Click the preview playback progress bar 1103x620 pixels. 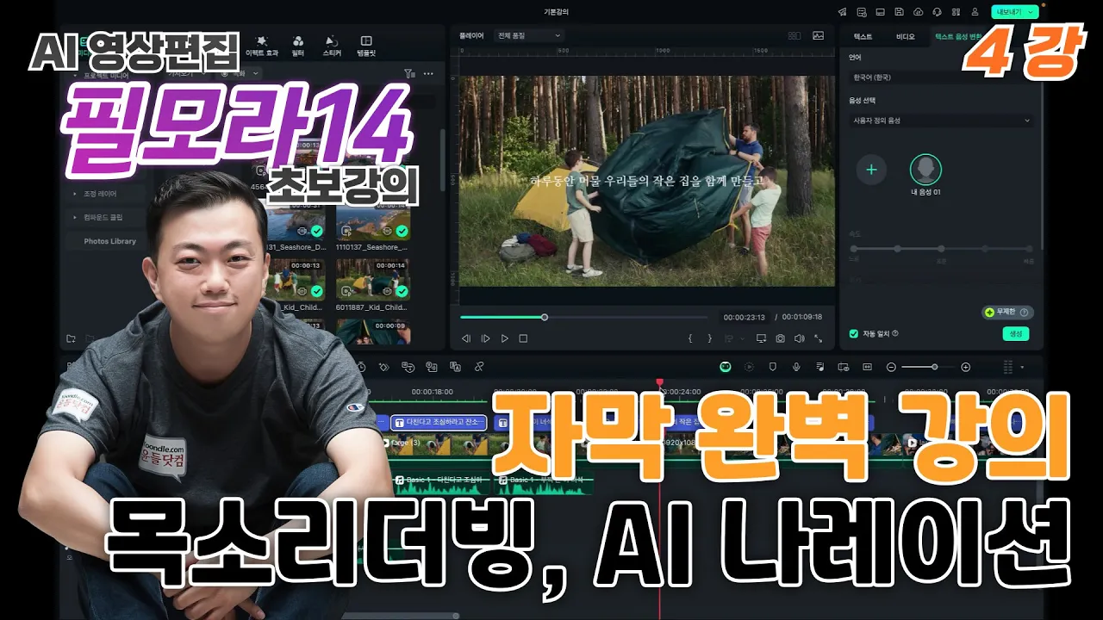click(583, 317)
